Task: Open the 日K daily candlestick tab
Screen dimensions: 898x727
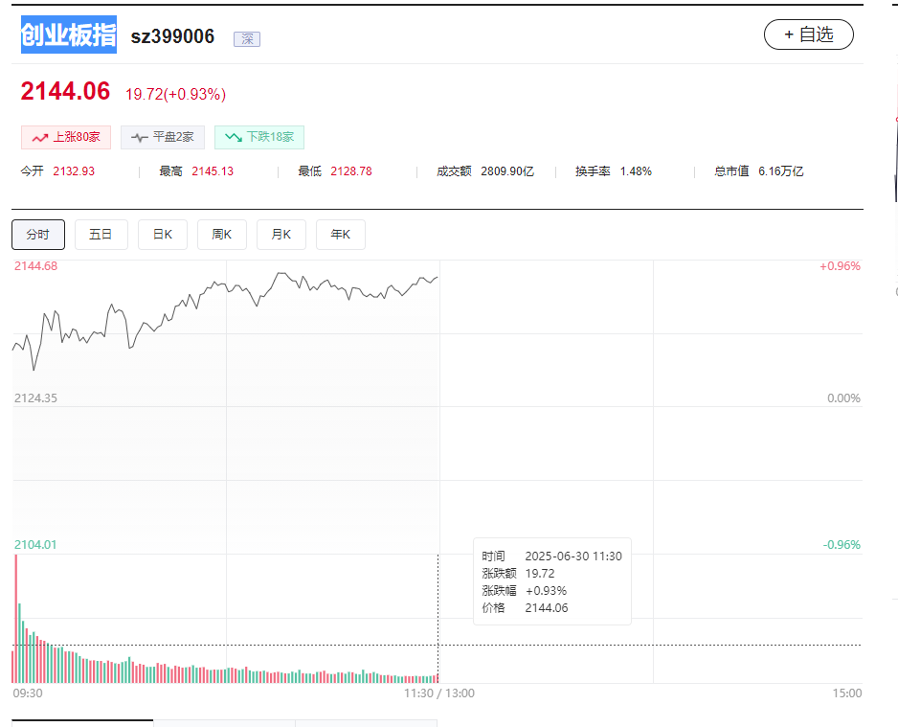Action: point(163,235)
